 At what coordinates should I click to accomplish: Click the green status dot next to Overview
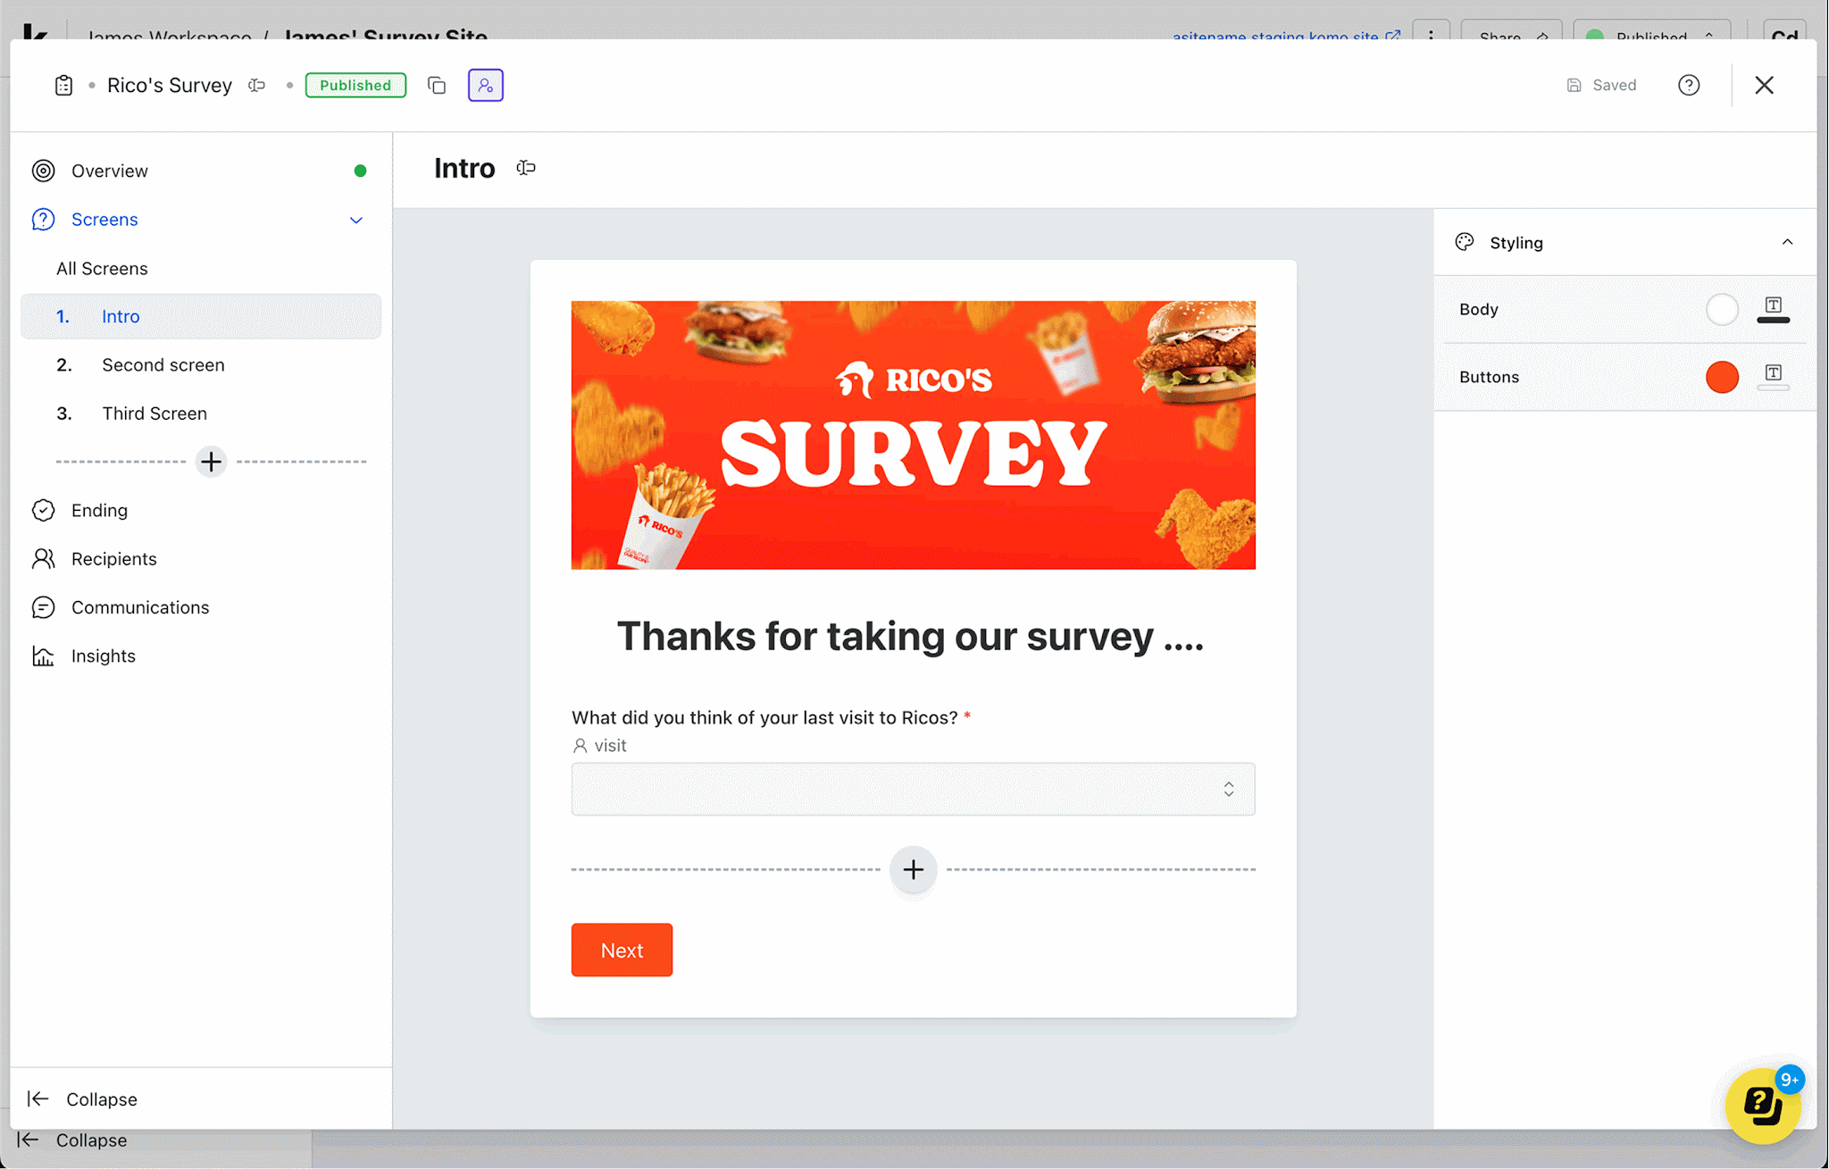(360, 171)
